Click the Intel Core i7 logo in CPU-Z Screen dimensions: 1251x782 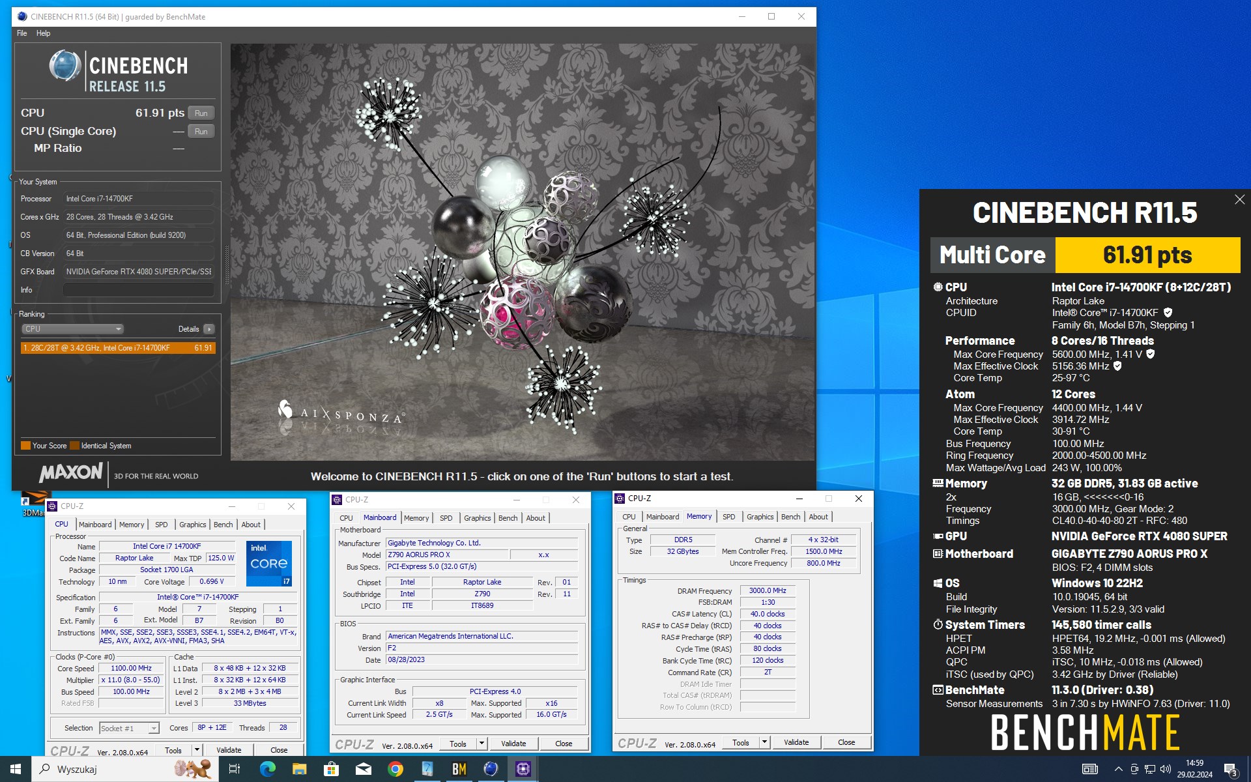pos(269,563)
